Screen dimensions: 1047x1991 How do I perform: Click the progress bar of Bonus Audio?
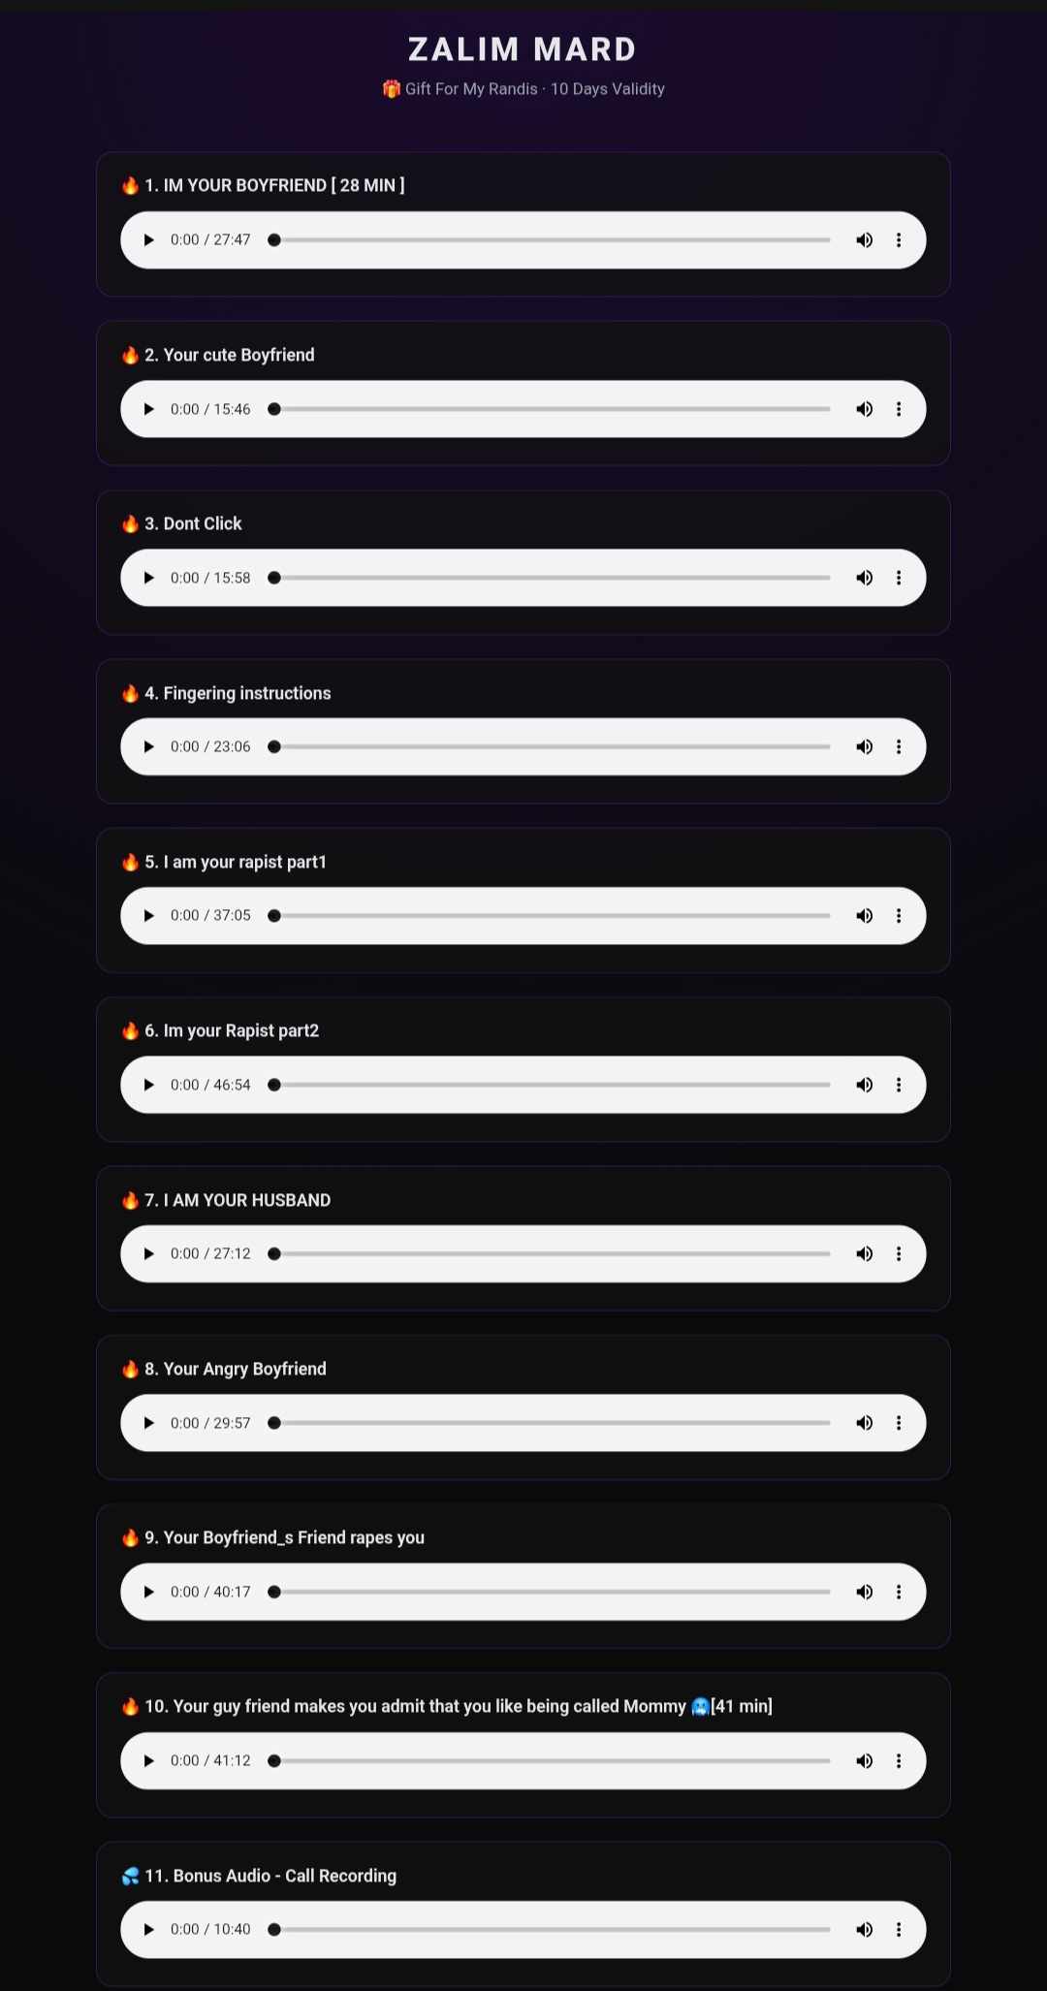(553, 1930)
